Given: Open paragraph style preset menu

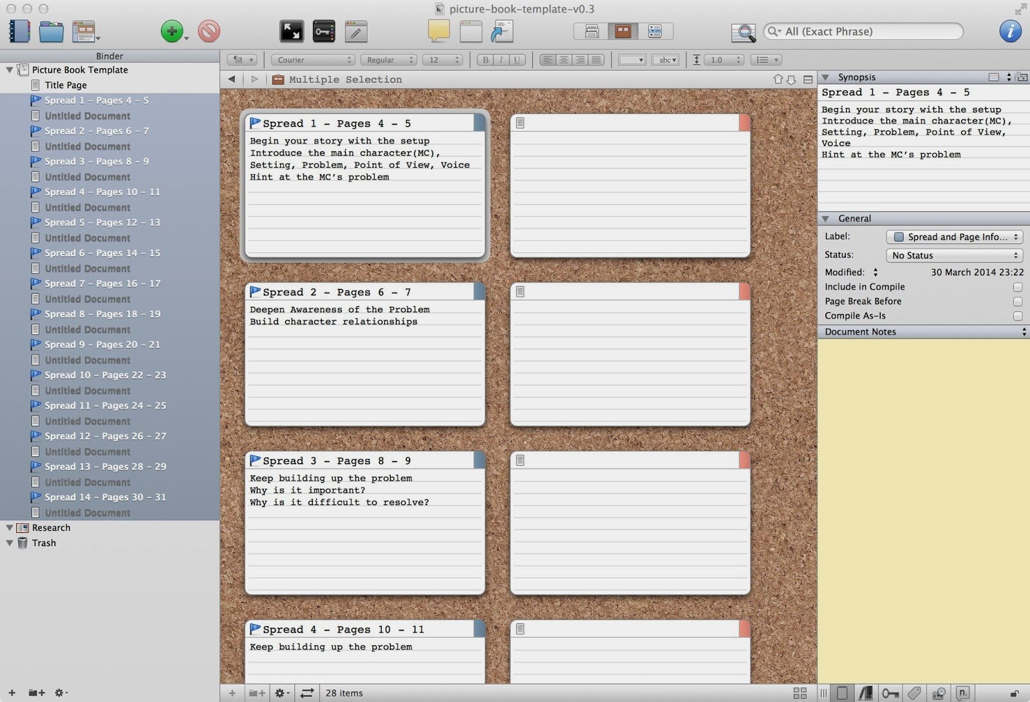Looking at the screenshot, I should point(243,60).
